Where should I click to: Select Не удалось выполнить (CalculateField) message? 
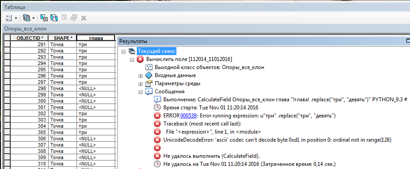pyautogui.click(x=211, y=156)
